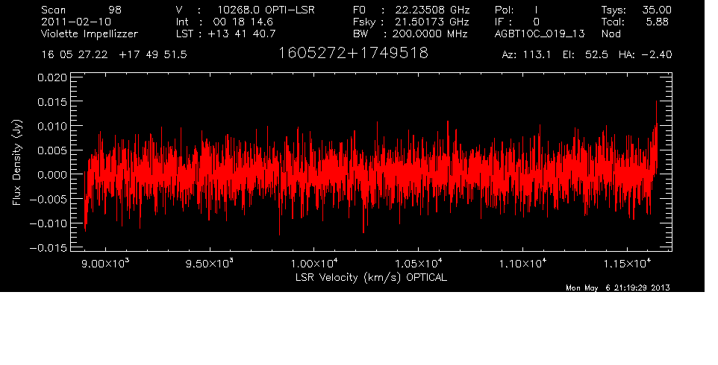This screenshot has width=718, height=365.
Task: Select the IF : 0 entry
Action: (517, 22)
